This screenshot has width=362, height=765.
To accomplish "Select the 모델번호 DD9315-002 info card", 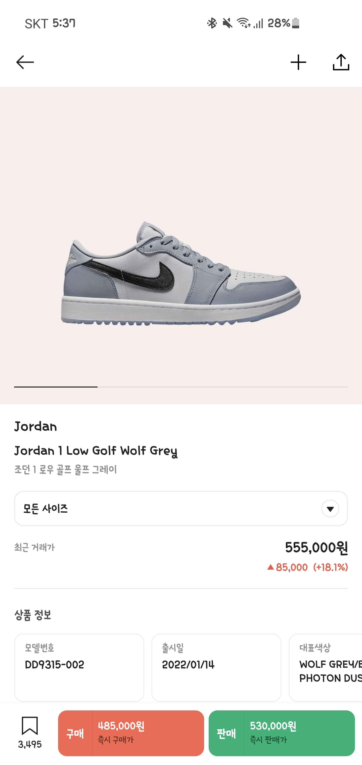I will 79,667.
